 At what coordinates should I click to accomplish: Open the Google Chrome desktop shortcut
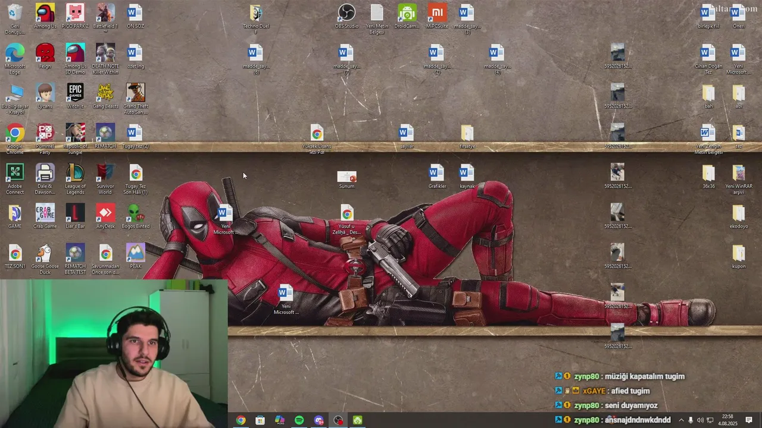tap(15, 139)
